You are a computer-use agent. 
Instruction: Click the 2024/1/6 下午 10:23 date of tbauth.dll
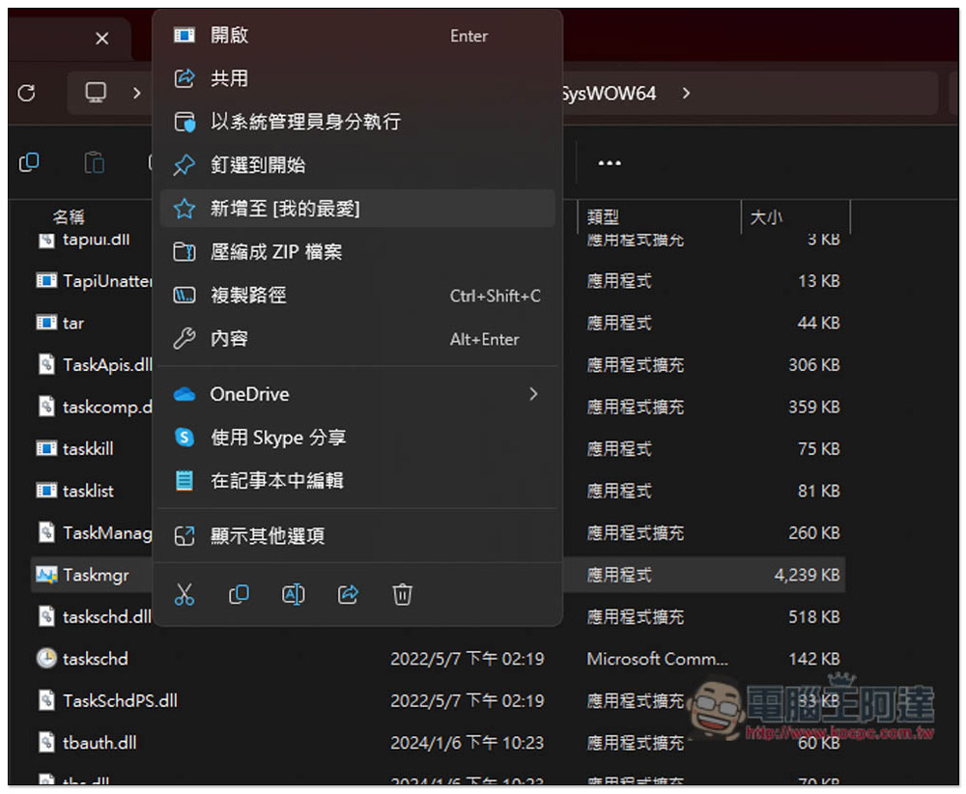[467, 743]
